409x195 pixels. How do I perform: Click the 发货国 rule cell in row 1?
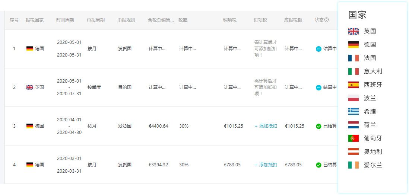(x=125, y=49)
